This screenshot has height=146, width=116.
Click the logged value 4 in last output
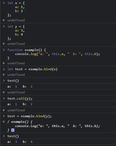(x=31, y=142)
